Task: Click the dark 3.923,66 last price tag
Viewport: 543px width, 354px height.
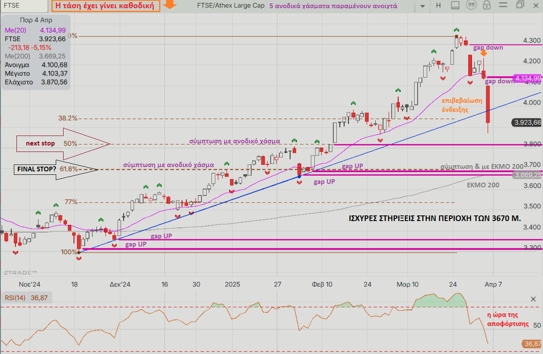Action: 527,123
